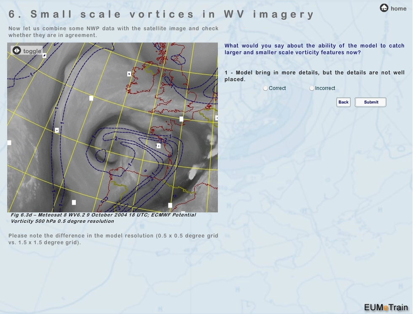Click the toggle arrows icon on the image
The height and width of the screenshot is (314, 413).
16,51
